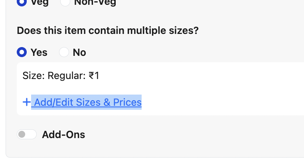
Task: Click blank page area below form panel
Action: point(160,162)
